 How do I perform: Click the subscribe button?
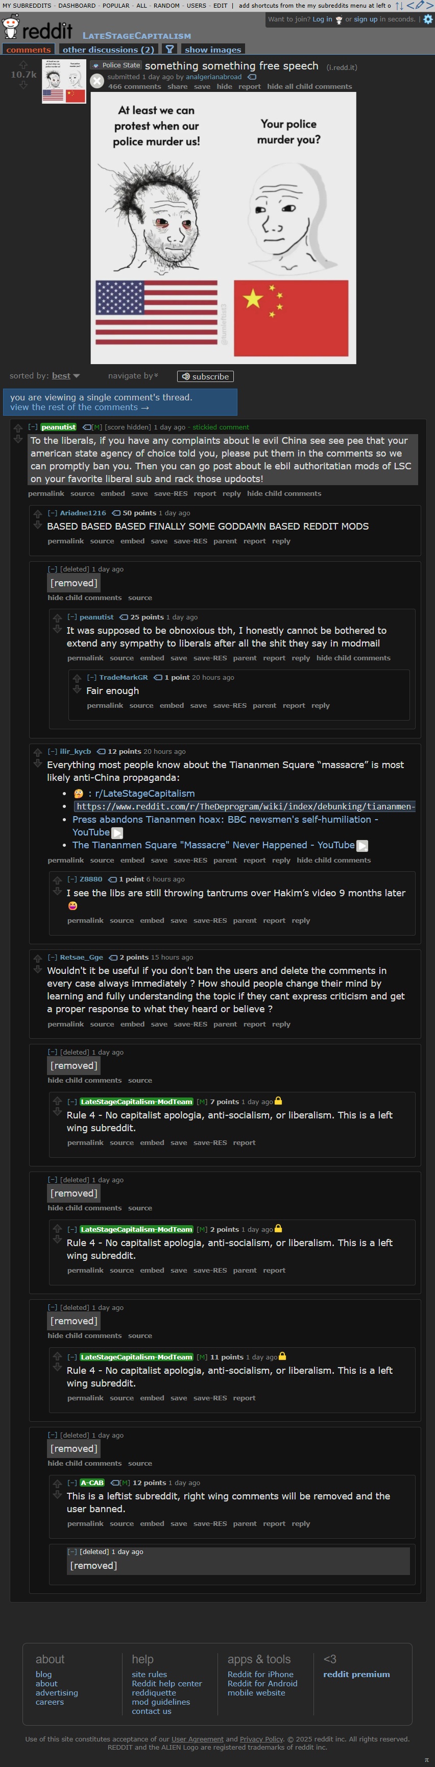pyautogui.click(x=205, y=376)
